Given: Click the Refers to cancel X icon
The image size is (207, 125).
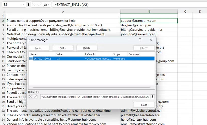Looking at the screenshot, I should coord(30,97).
